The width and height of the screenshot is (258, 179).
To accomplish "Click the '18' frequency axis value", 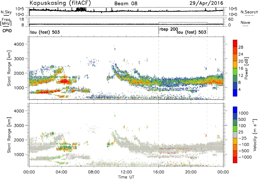I will (22, 19).
